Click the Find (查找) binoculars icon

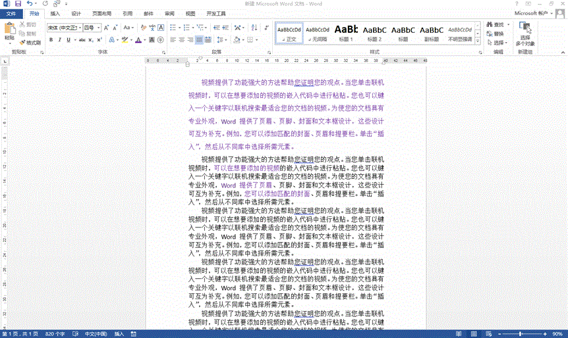(x=495, y=25)
